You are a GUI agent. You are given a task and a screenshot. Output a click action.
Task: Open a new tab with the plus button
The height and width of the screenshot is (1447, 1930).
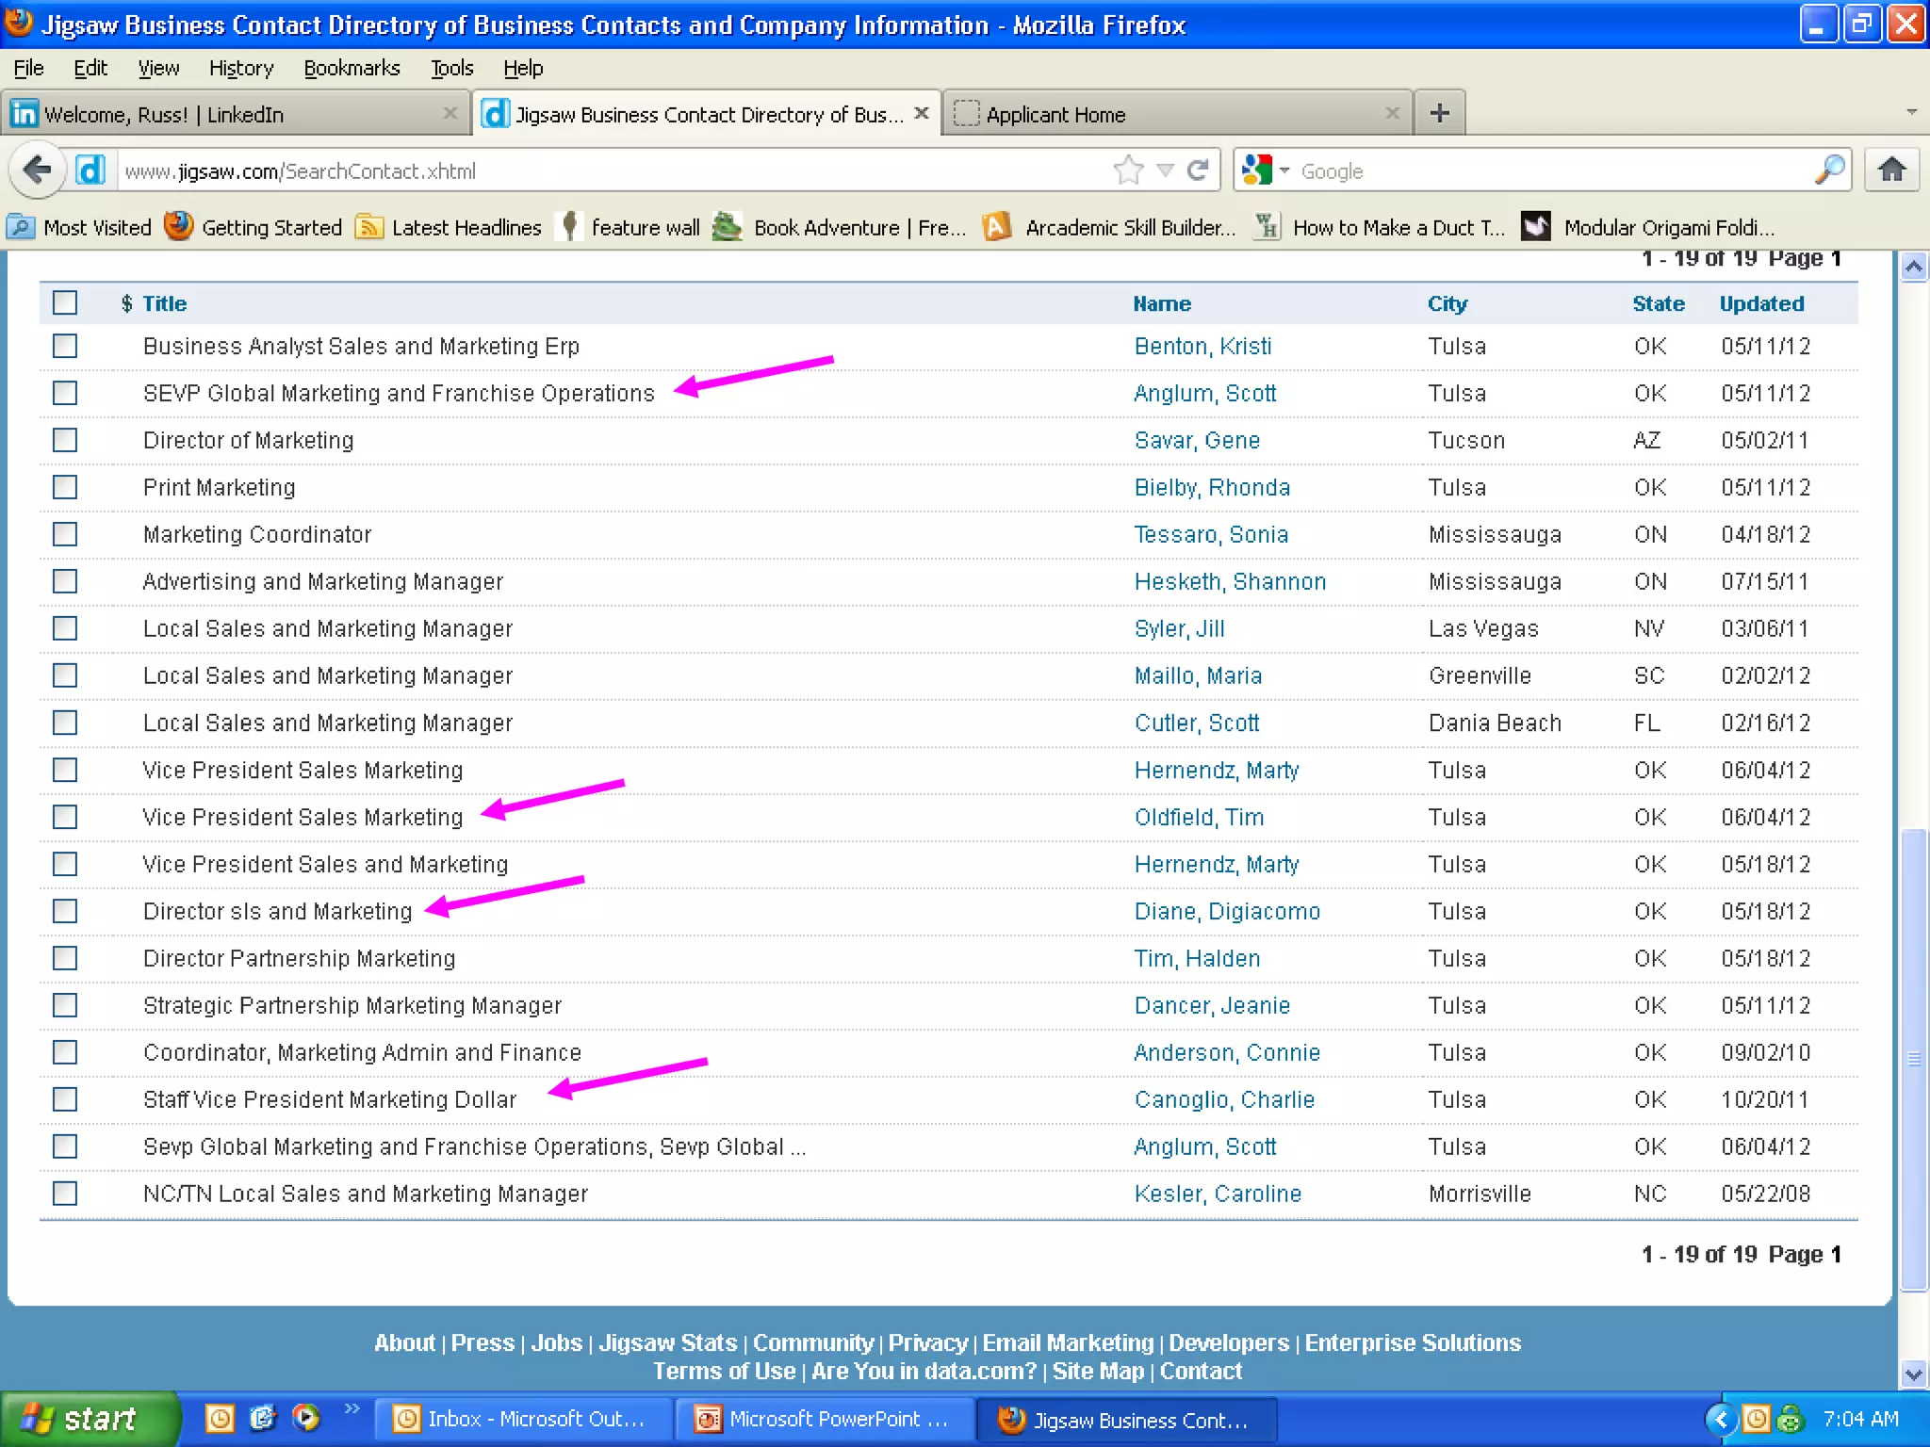pos(1439,114)
